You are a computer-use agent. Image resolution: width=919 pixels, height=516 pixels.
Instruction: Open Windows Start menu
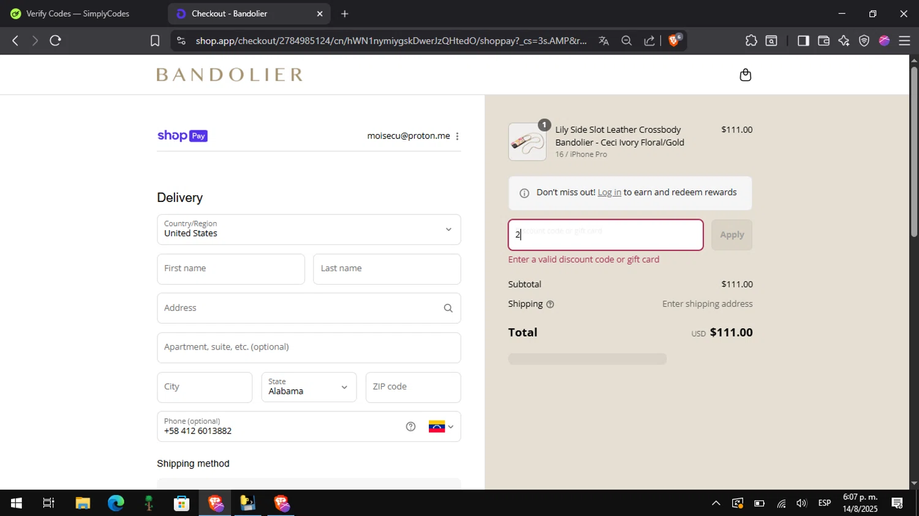(16, 503)
